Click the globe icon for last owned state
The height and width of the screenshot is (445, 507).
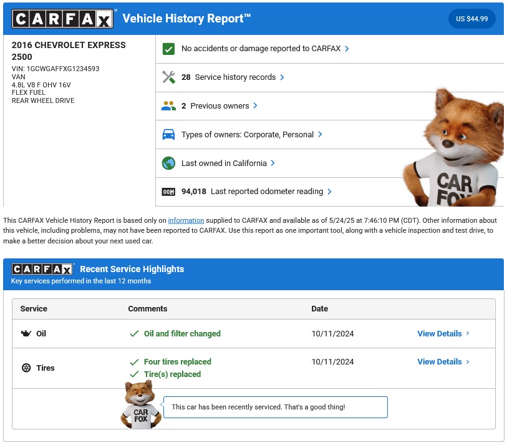(x=168, y=163)
